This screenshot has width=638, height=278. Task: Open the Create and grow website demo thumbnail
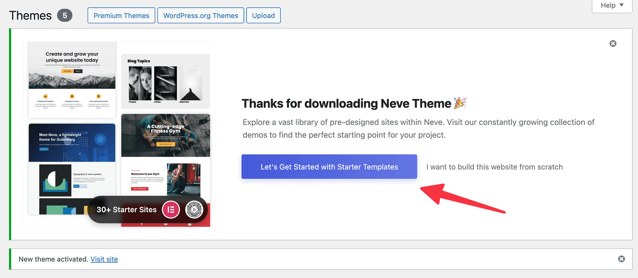click(x=72, y=80)
